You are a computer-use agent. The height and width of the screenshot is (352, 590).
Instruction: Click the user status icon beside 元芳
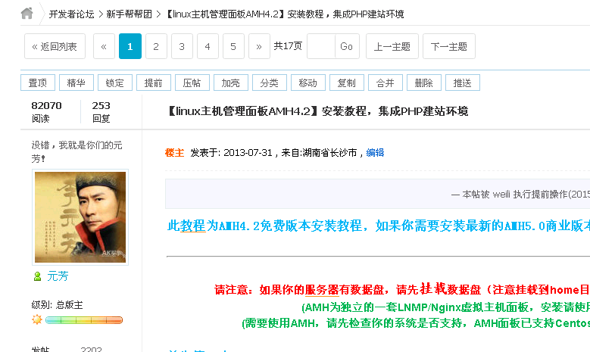click(37, 277)
